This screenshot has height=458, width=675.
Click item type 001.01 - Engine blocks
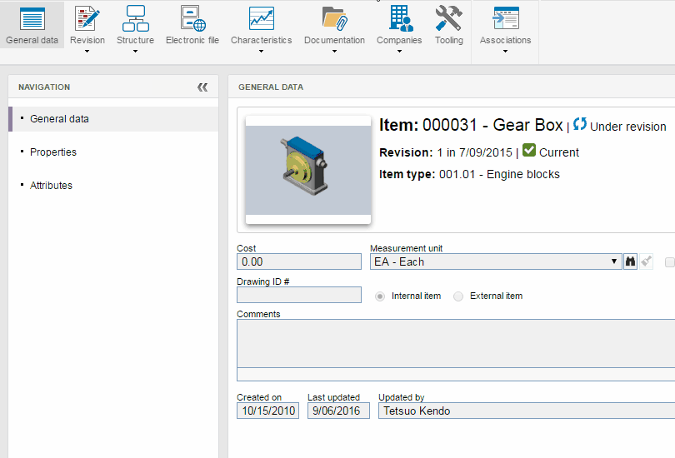click(x=499, y=174)
